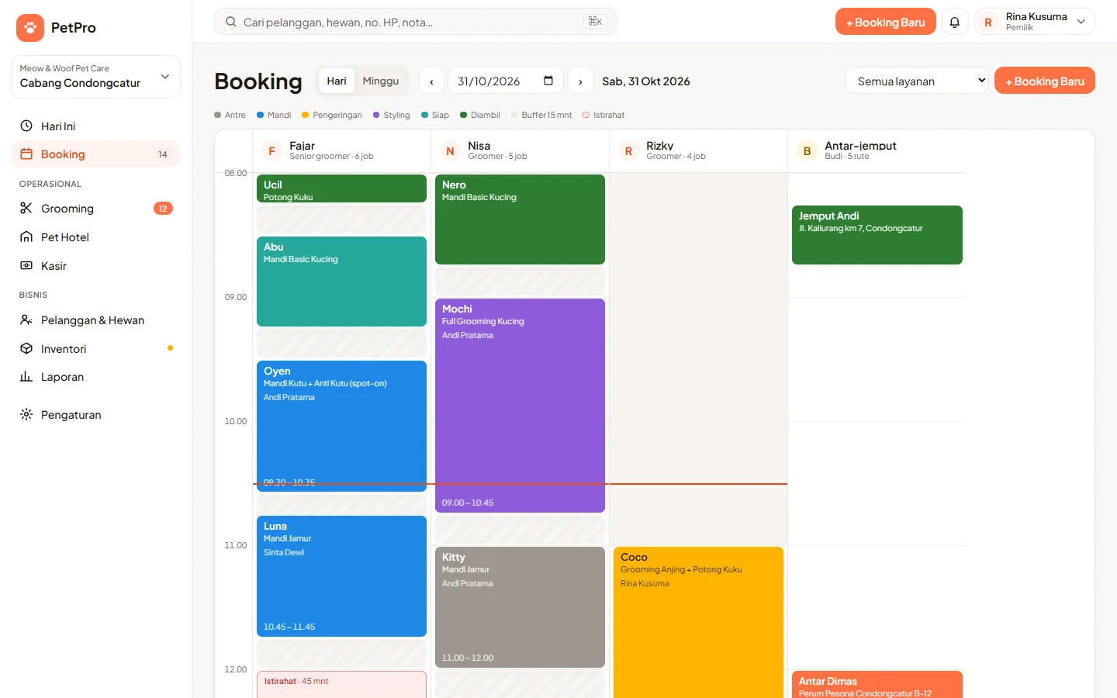Click Rizky's avatar badge
The height and width of the screenshot is (698, 1117).
coord(628,150)
